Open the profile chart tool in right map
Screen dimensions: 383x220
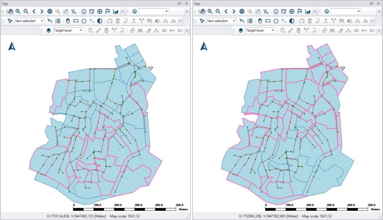[x=307, y=11]
